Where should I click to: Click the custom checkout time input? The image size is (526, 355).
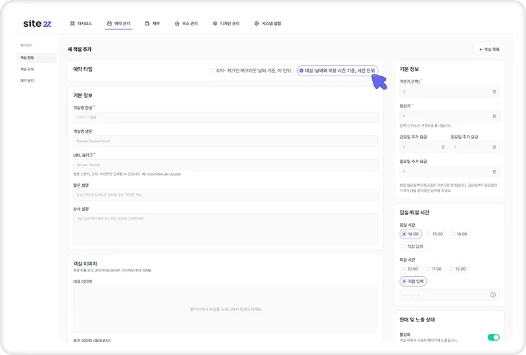[449, 295]
